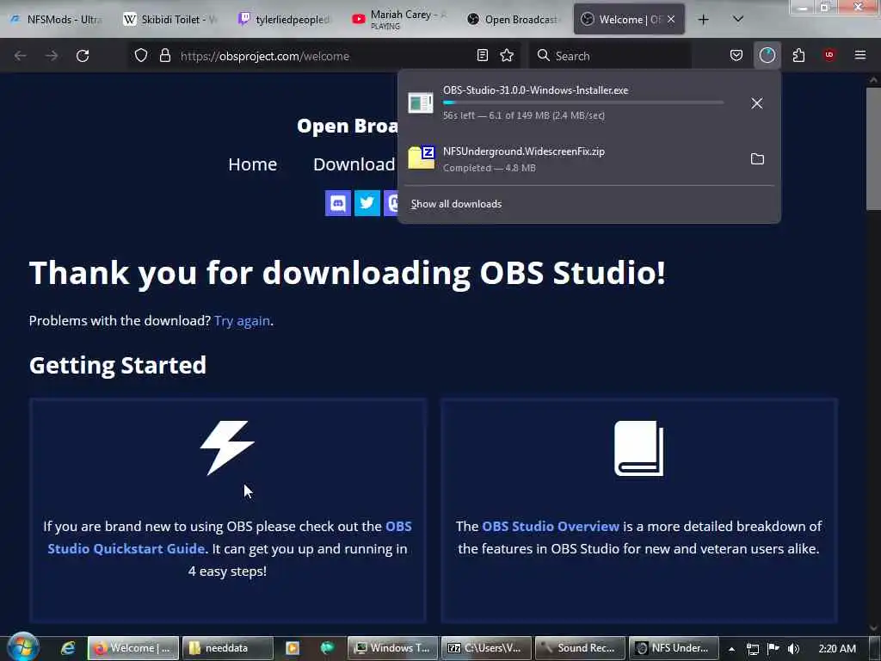Open OBS Twitter icon link
This screenshot has width=881, height=661.
[x=367, y=203]
